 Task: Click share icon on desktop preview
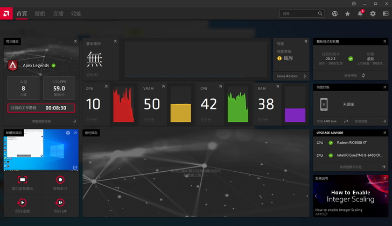(x=75, y=167)
